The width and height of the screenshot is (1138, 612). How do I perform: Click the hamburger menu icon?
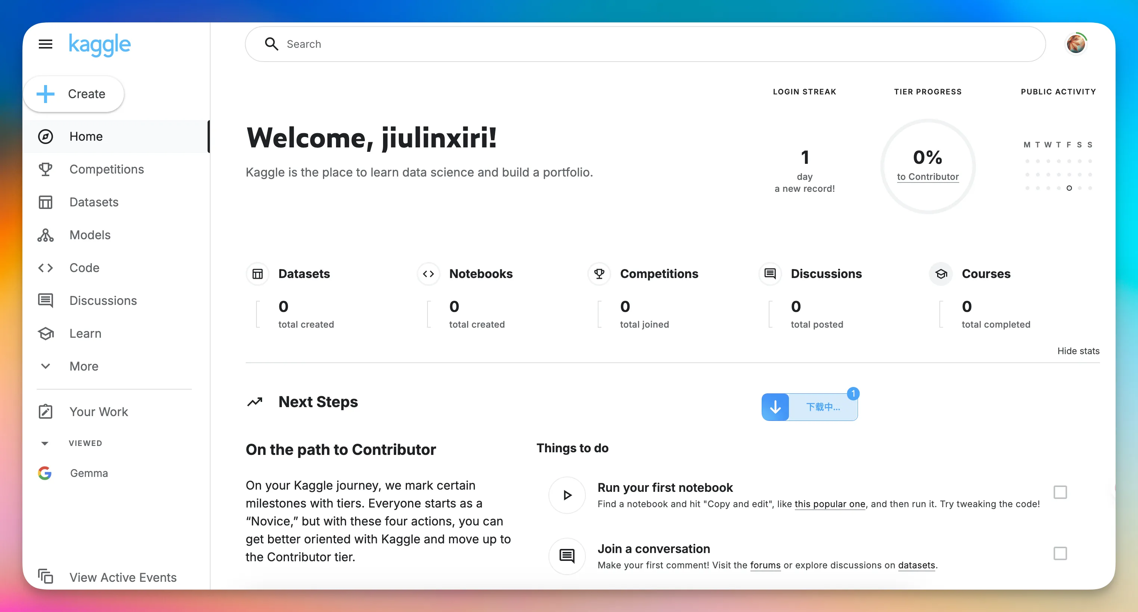click(x=46, y=44)
